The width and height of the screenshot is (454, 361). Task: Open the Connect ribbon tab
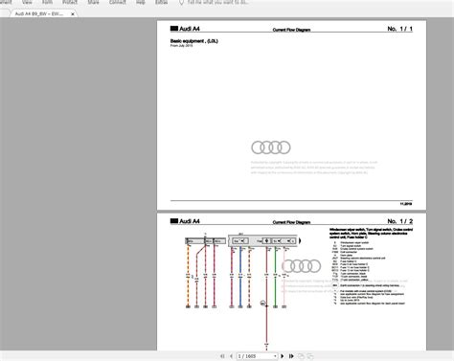click(x=117, y=2)
